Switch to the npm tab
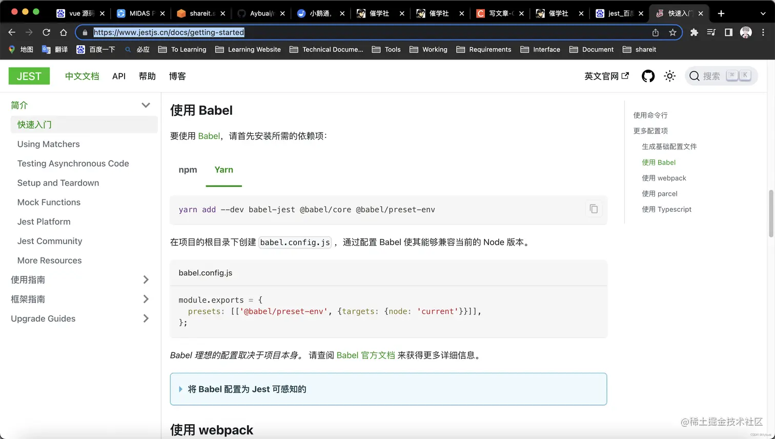 click(188, 170)
